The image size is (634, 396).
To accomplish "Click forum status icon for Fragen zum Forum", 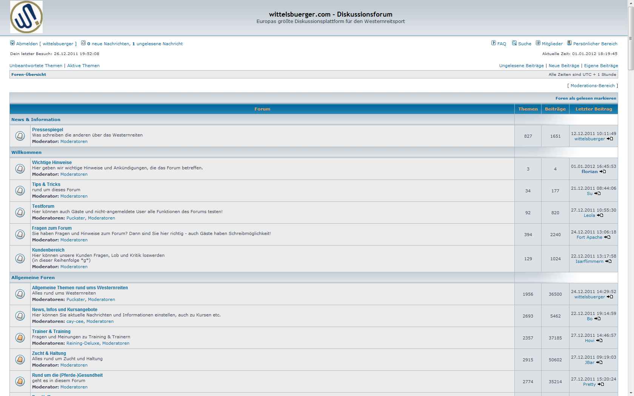I will coord(20,234).
